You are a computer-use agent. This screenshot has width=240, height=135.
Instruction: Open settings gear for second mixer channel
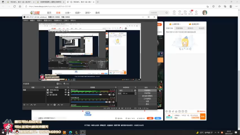pyautogui.click(x=113, y=102)
